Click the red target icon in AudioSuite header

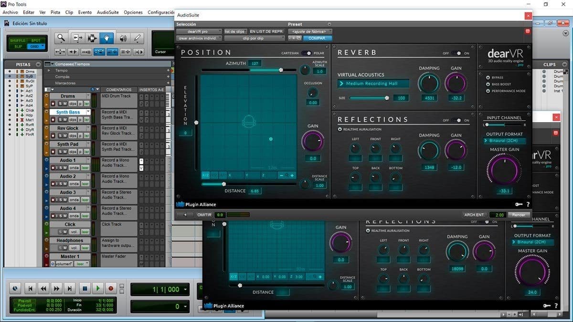point(528,31)
